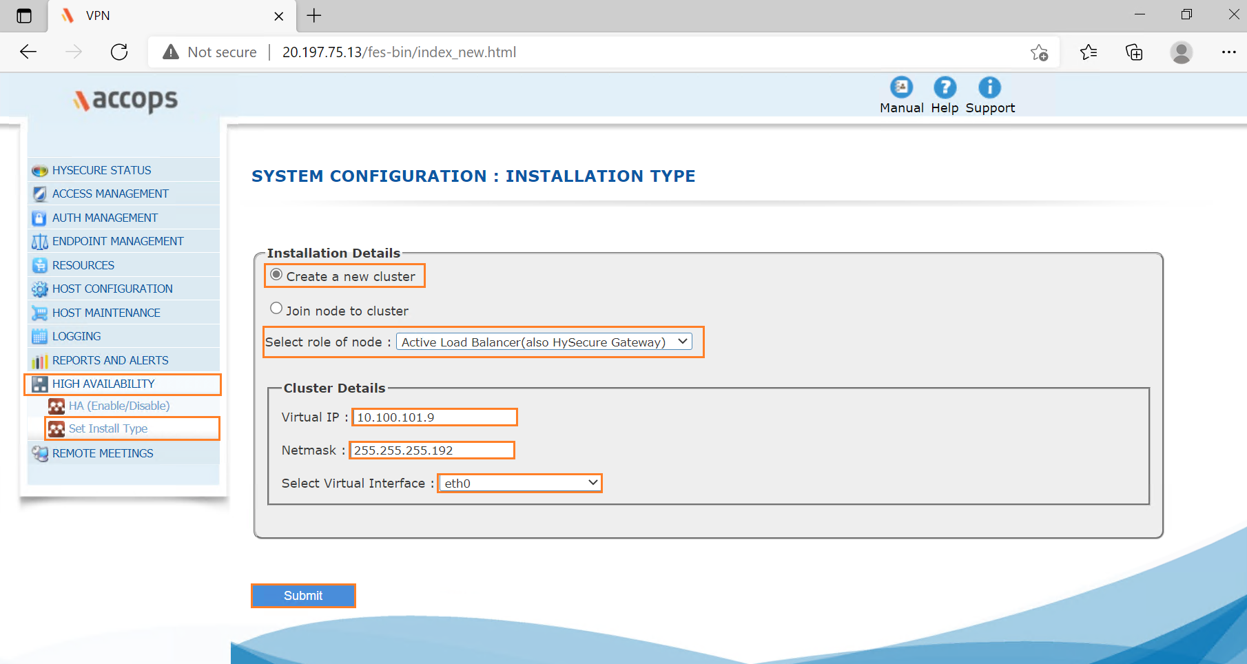
Task: Click the Host Configuration gear icon
Action: point(40,289)
